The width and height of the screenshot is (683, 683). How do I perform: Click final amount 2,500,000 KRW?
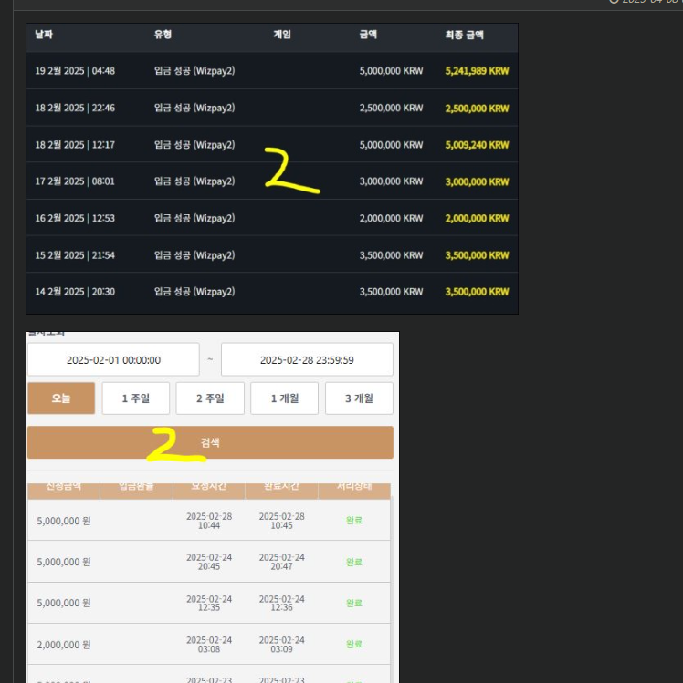[478, 108]
